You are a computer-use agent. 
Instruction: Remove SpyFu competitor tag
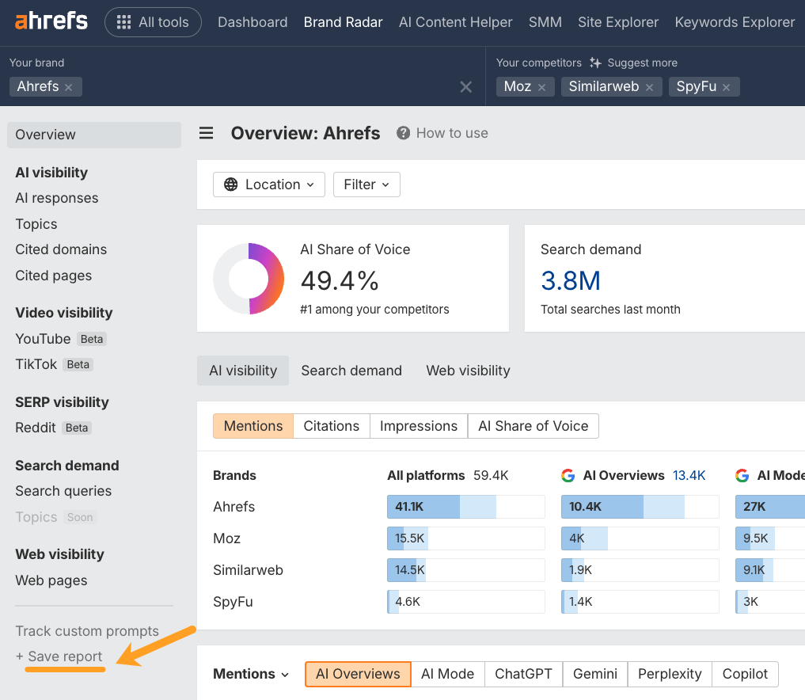click(726, 87)
